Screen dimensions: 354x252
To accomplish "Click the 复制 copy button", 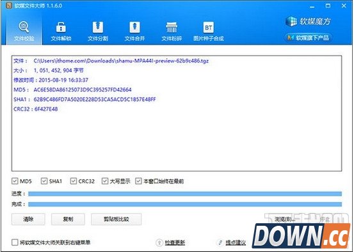I will pos(68,219).
